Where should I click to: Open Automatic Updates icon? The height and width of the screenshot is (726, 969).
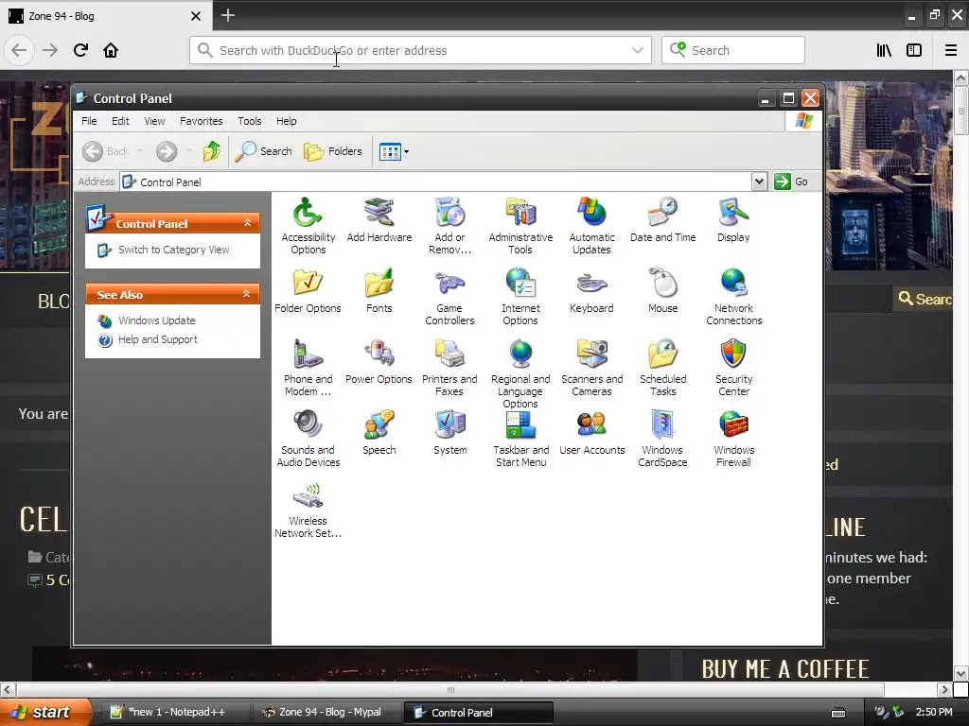(x=591, y=226)
